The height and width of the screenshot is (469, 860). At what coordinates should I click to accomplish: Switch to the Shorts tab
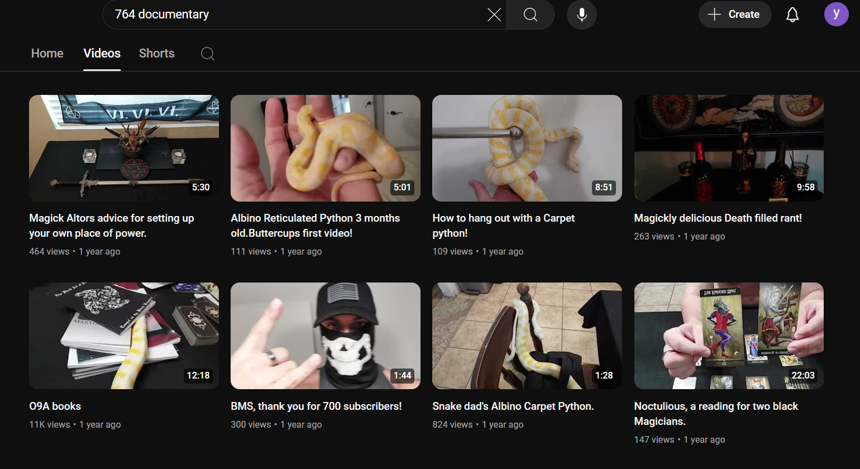157,54
